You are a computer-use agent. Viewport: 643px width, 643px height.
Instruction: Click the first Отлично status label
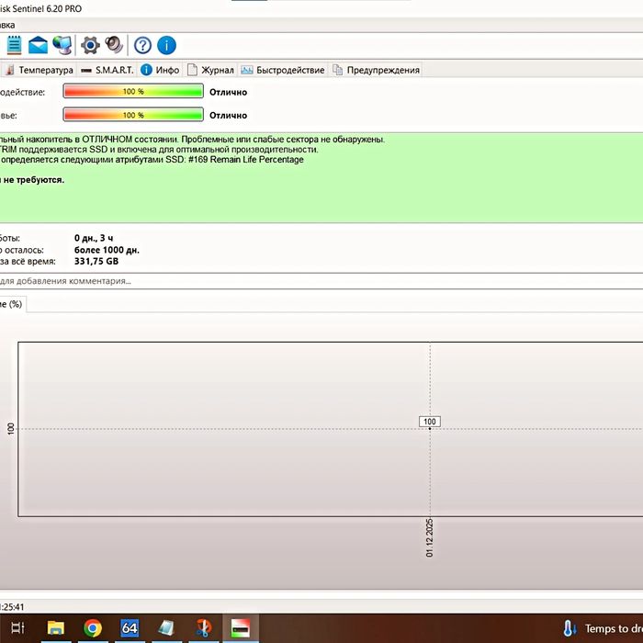pyautogui.click(x=228, y=92)
